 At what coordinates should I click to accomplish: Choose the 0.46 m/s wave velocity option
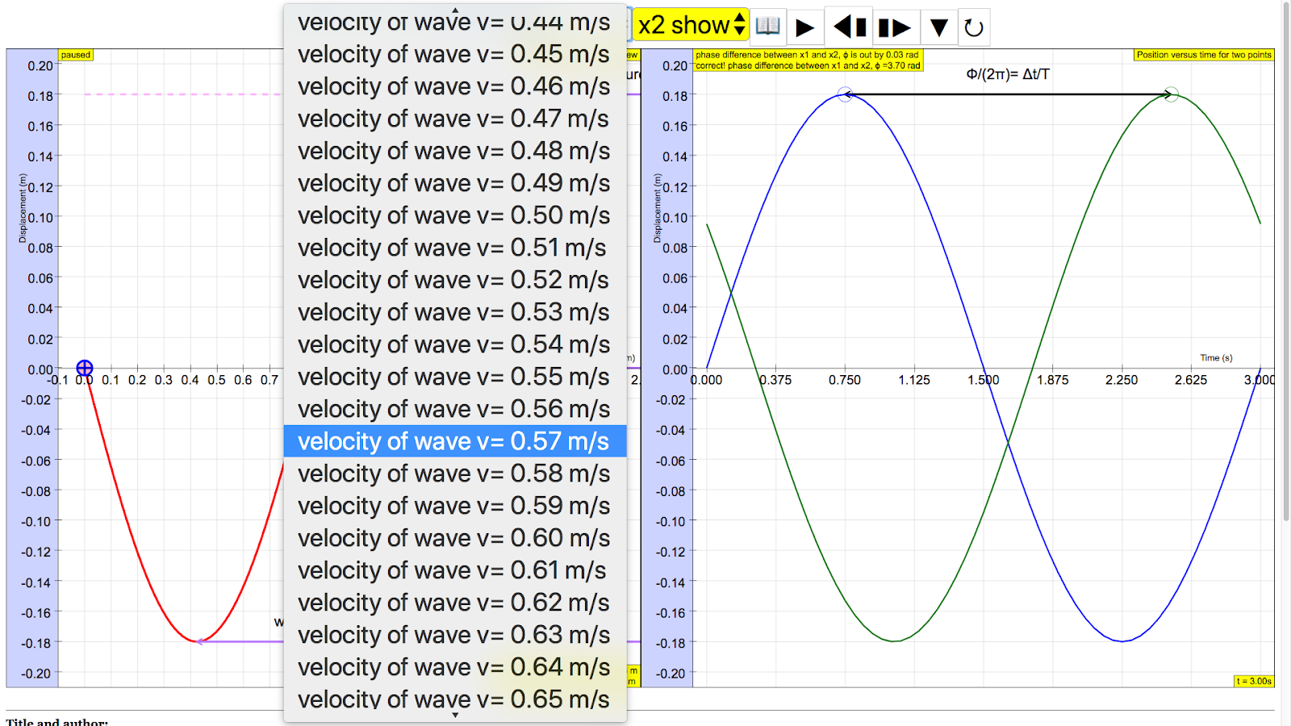[x=455, y=86]
